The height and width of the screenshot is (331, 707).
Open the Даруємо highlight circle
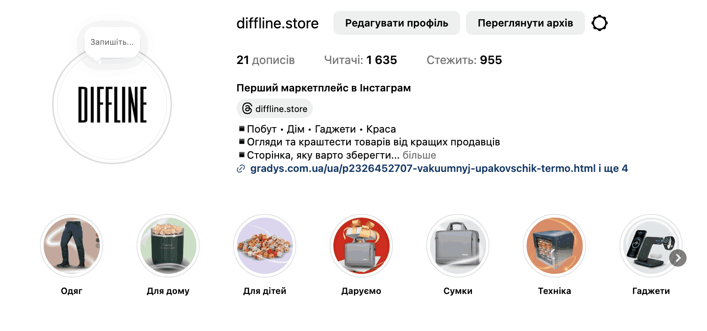click(x=361, y=246)
